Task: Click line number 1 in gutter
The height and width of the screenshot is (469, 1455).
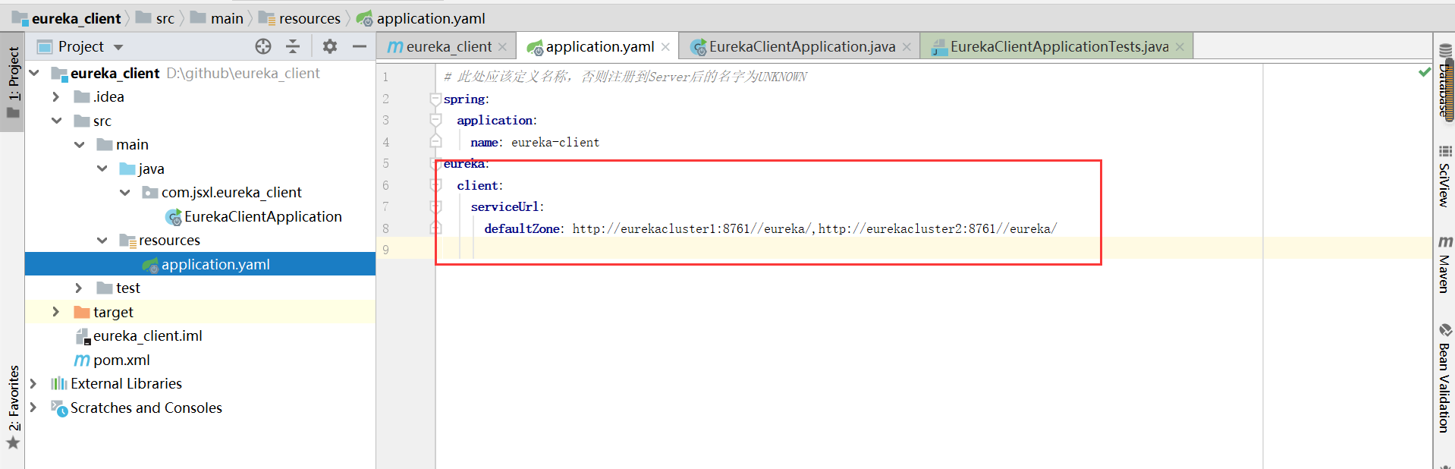Action: [x=385, y=77]
